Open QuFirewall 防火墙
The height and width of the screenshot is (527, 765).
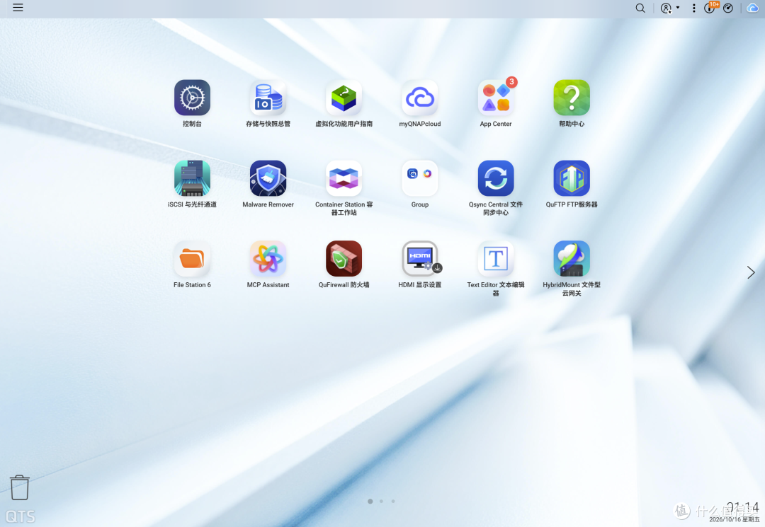coord(344,259)
